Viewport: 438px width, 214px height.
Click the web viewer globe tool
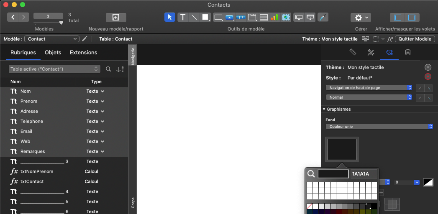(286, 17)
